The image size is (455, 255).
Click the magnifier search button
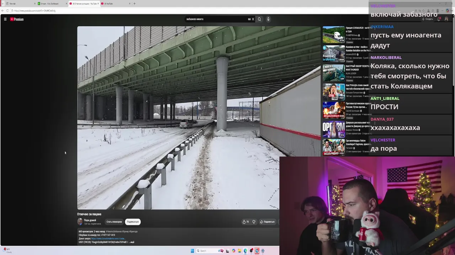259,19
